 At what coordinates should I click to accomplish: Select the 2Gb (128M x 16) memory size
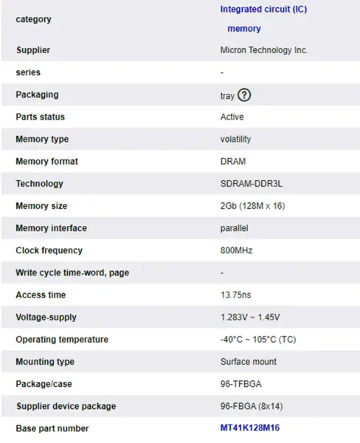[253, 206]
